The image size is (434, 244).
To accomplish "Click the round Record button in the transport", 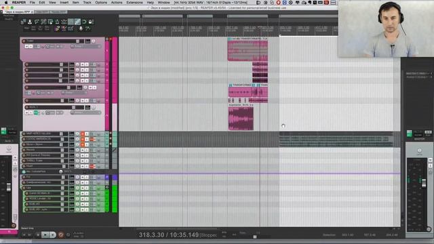I will [60, 235].
